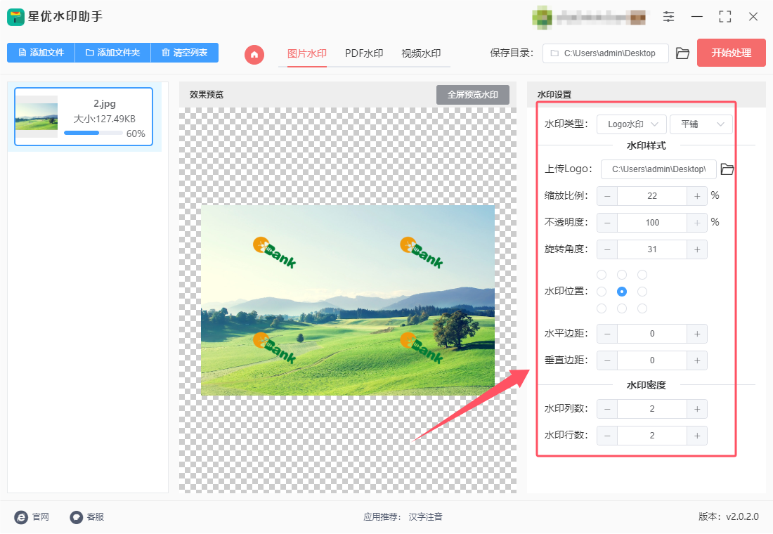Switch to 图片水印 tab
Viewport: 773px width, 534px height.
(306, 53)
